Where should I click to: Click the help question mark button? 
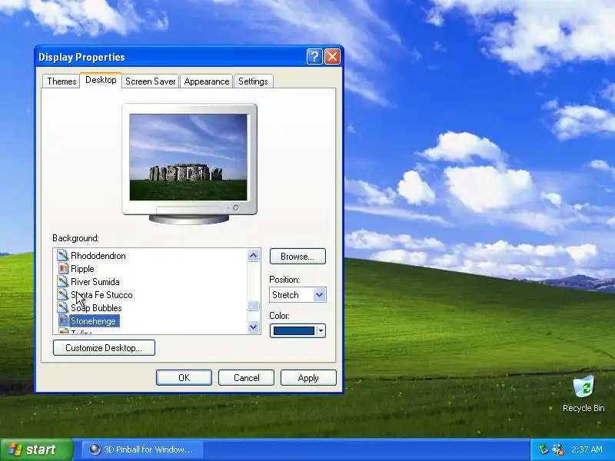[314, 57]
